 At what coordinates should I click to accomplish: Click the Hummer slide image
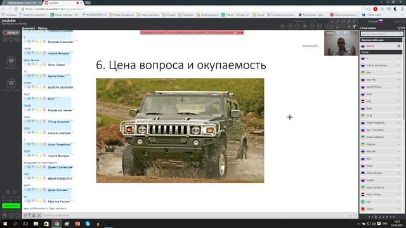(180, 130)
